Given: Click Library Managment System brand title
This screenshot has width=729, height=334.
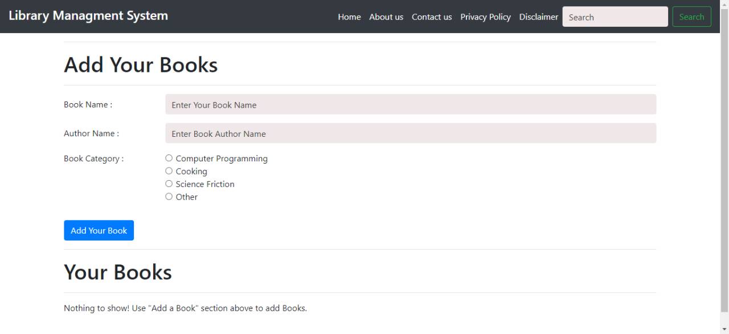Looking at the screenshot, I should [88, 16].
